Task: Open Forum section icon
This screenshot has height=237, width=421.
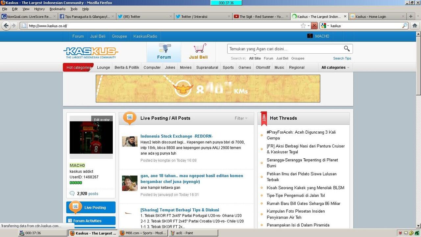Action: coord(164,52)
